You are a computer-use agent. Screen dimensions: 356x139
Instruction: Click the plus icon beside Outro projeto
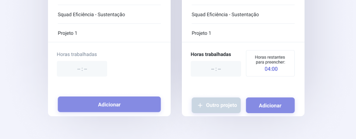[200, 105]
